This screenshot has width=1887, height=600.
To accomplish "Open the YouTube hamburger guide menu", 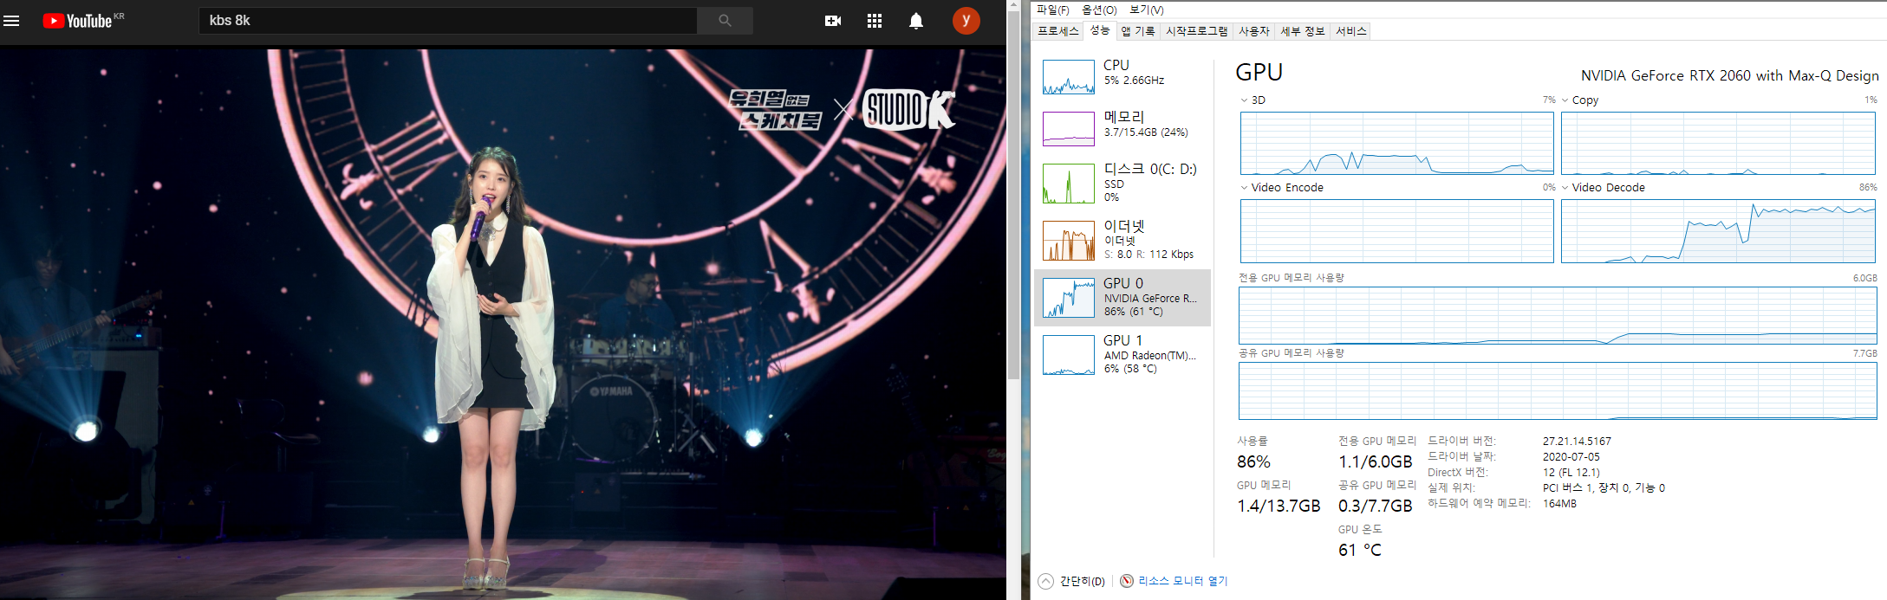I will coord(11,21).
